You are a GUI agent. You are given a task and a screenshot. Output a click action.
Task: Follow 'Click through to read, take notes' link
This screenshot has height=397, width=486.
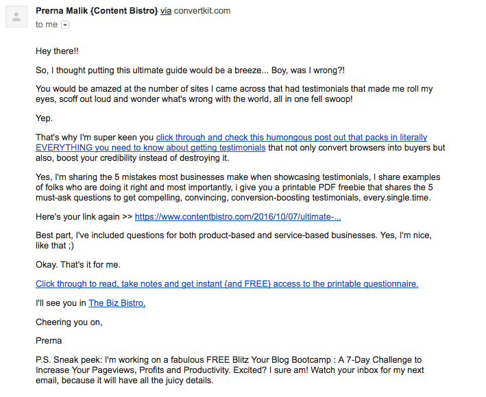227,284
